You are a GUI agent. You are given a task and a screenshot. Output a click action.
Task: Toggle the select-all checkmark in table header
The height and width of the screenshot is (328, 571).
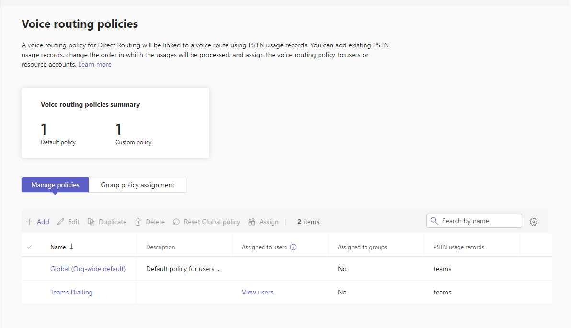[29, 247]
